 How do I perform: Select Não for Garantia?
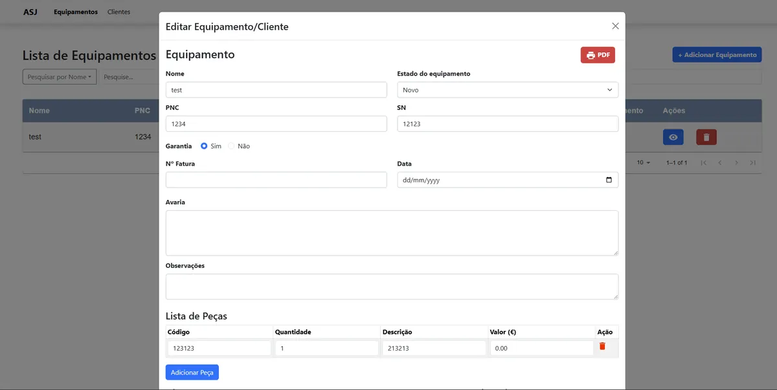[231, 146]
